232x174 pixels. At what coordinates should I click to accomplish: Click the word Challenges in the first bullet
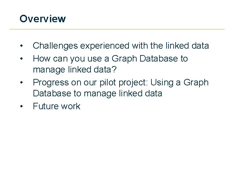(55, 46)
